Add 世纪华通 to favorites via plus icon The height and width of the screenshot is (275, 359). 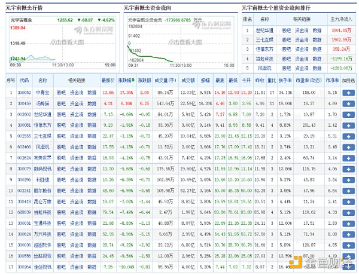click(x=348, y=114)
